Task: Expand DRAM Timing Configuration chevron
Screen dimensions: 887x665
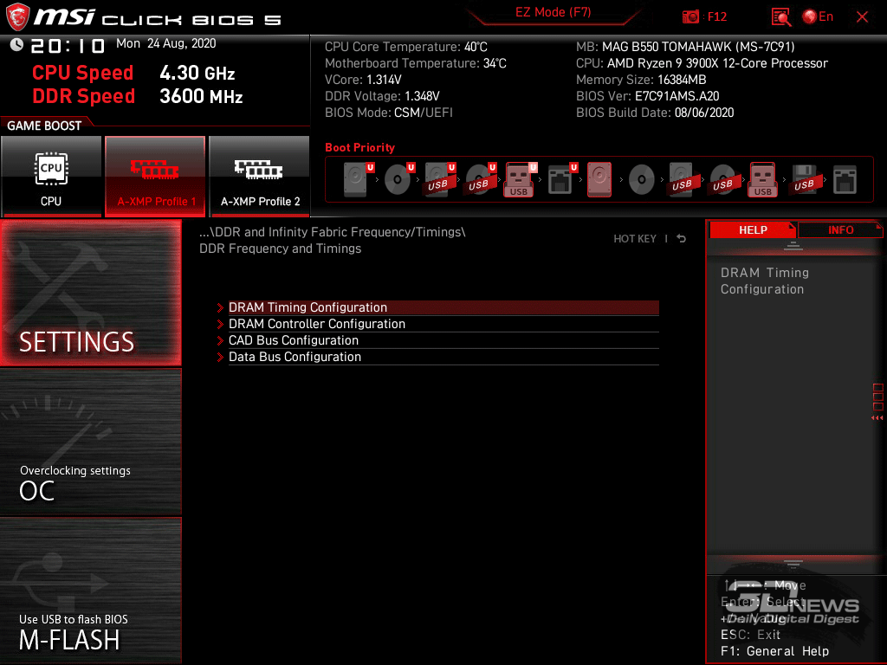Action: point(221,307)
